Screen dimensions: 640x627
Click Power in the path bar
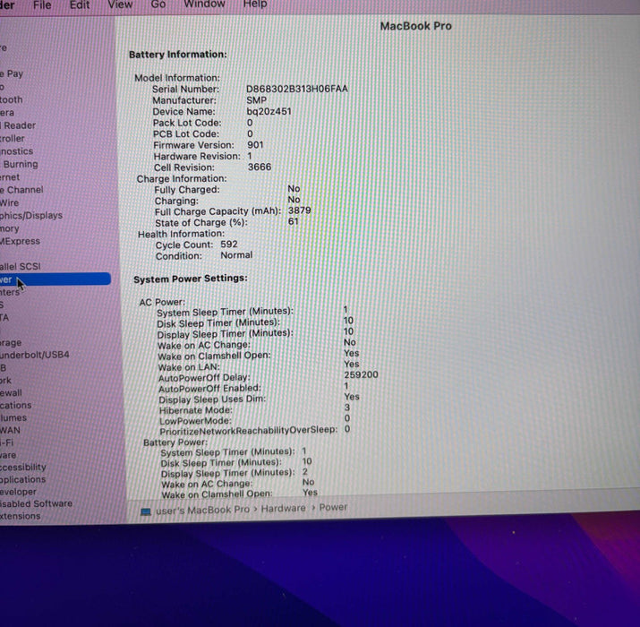pyautogui.click(x=333, y=507)
